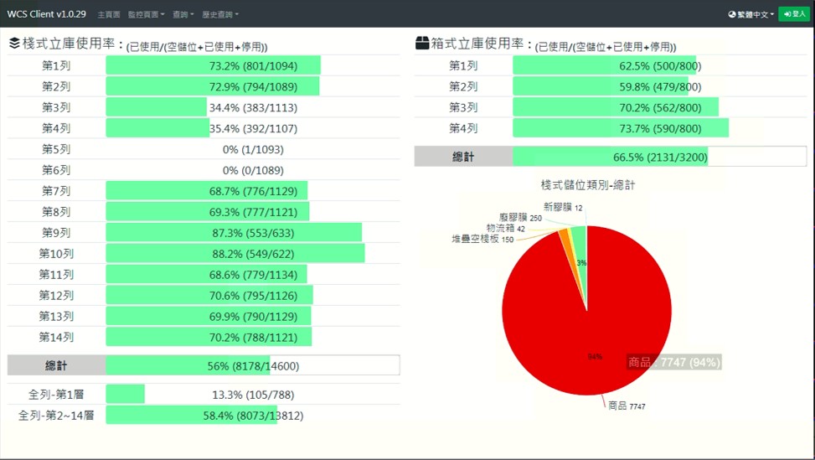Click the 69.9% (790/1129) usage bar
The width and height of the screenshot is (815, 460).
pos(209,316)
